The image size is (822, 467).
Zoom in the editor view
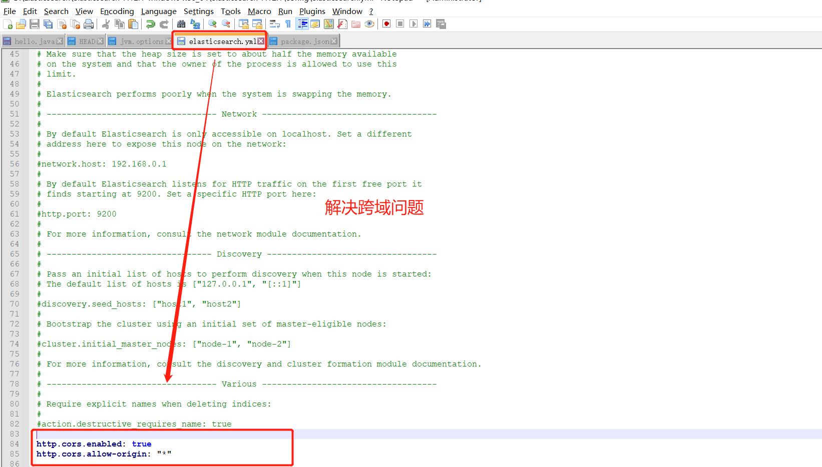click(x=212, y=24)
